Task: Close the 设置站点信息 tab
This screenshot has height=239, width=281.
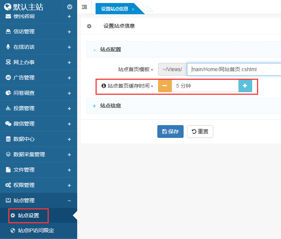Action: point(133,9)
